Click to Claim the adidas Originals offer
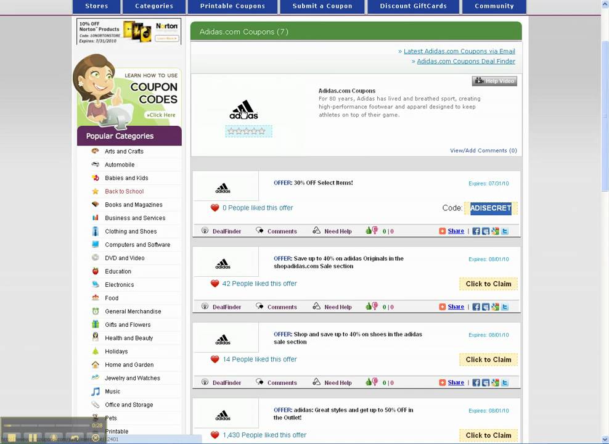The image size is (609, 444). coord(489,284)
